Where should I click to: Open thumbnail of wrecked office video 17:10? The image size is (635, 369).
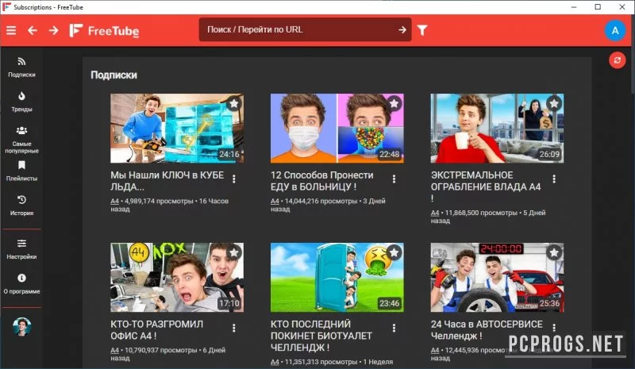tap(177, 277)
